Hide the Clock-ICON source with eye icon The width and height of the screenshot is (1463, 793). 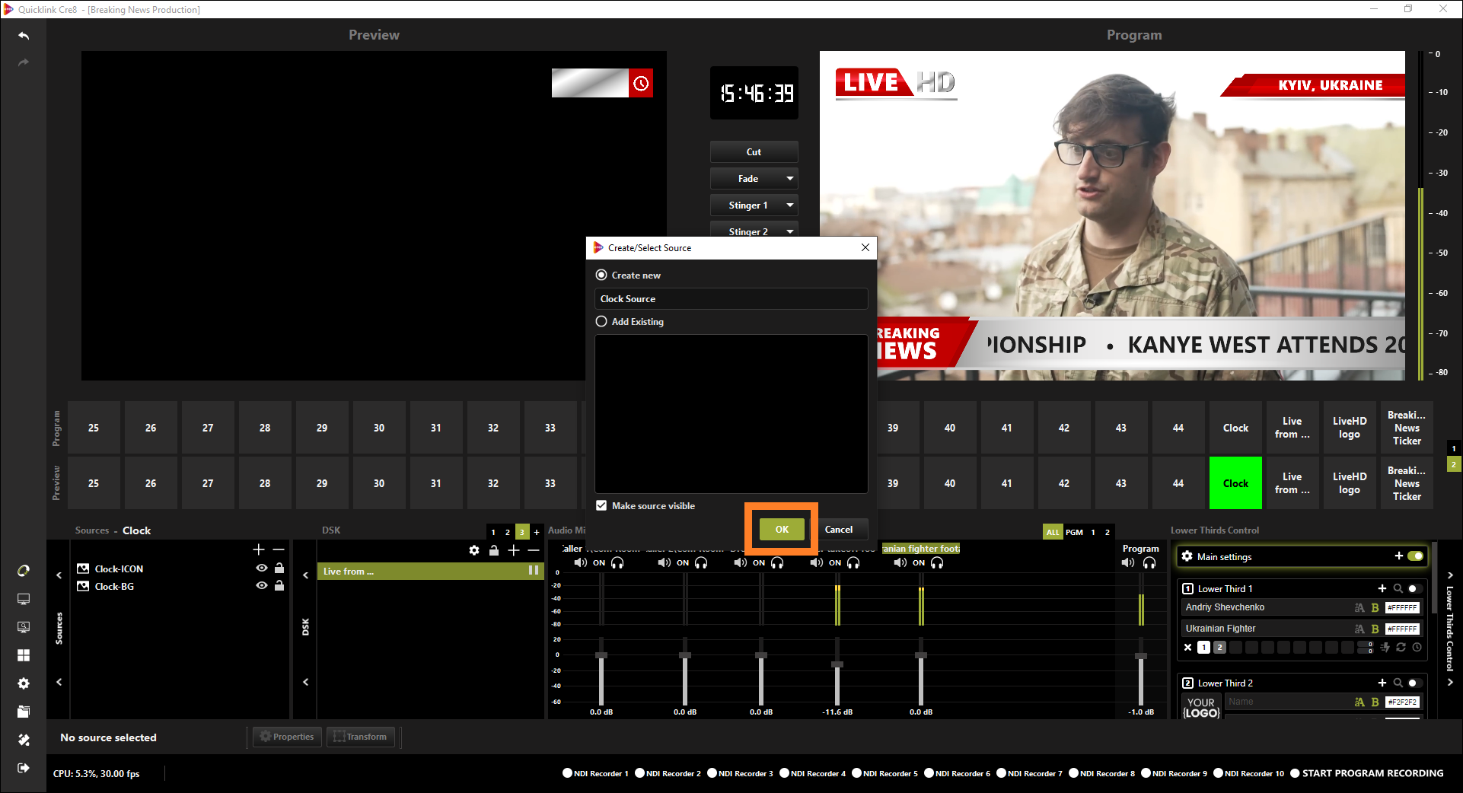point(262,568)
